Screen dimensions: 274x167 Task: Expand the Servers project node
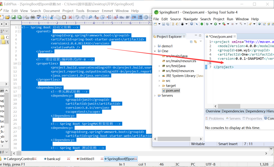coord(155,96)
